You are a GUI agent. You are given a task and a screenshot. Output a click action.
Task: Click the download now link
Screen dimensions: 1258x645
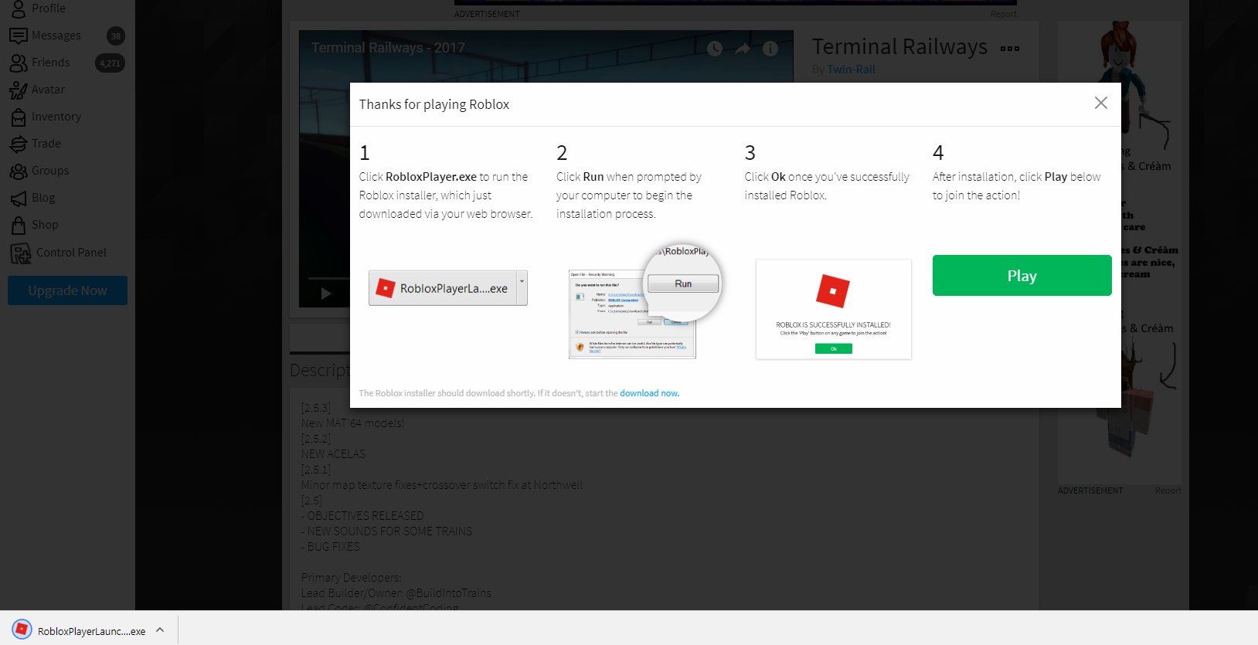tap(649, 393)
